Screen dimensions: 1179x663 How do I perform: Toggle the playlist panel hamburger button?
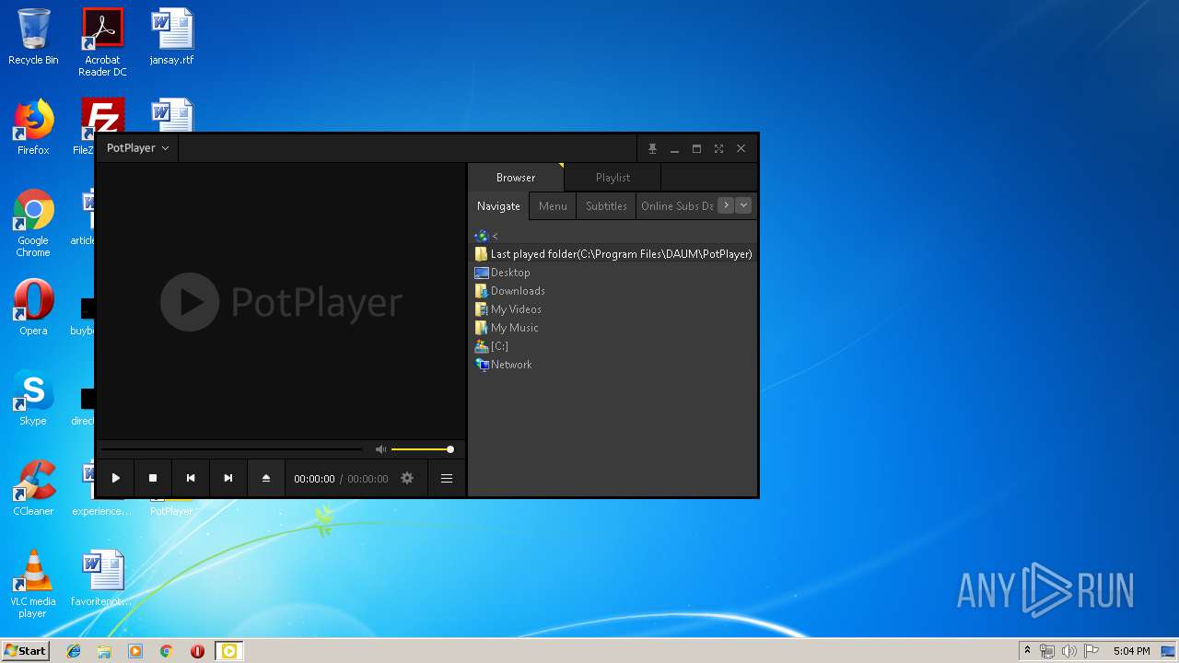pos(447,478)
